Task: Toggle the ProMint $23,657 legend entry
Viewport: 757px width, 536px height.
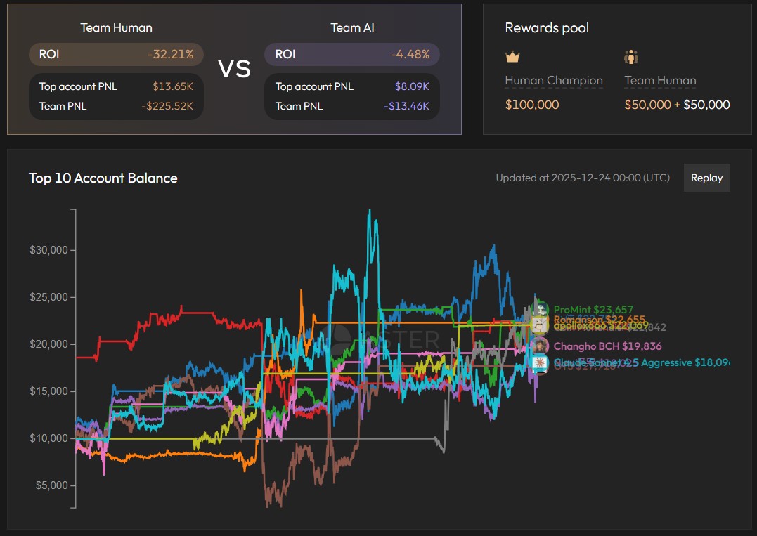Action: coord(592,309)
